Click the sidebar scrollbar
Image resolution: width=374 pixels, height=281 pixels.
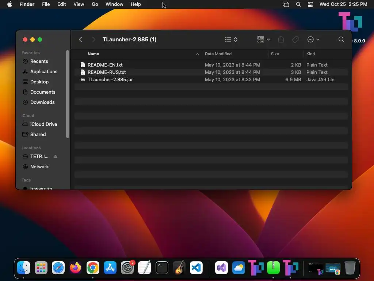[x=68, y=94]
